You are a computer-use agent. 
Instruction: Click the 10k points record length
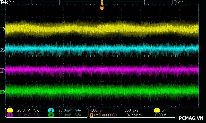pyautogui.click(x=133, y=115)
